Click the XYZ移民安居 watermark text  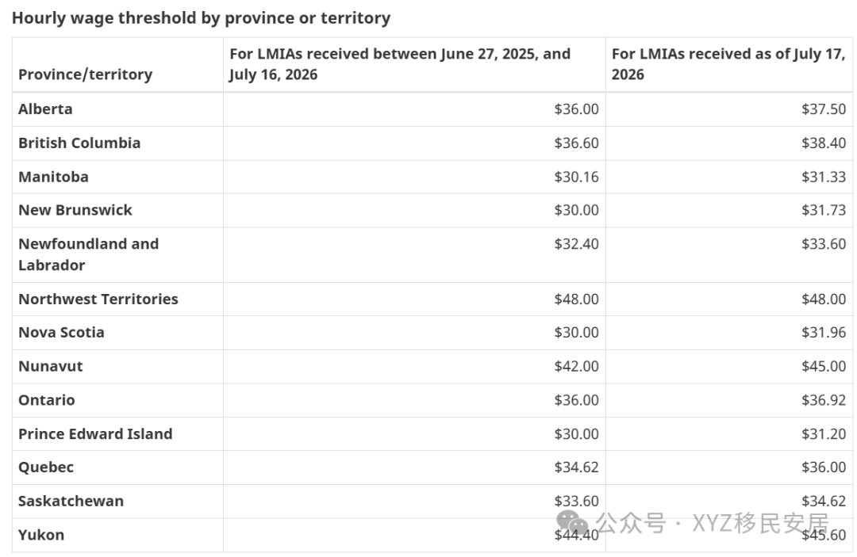(x=760, y=523)
